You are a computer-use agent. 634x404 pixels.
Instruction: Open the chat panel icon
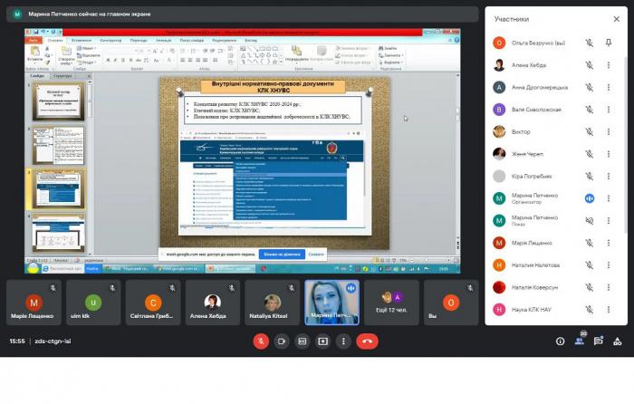pyautogui.click(x=599, y=341)
